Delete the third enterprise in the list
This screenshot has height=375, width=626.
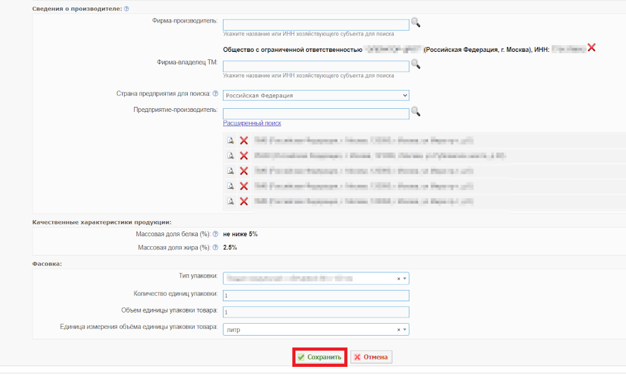[x=244, y=171]
